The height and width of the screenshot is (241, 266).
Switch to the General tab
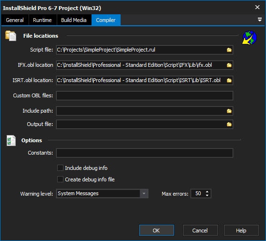pyautogui.click(x=15, y=20)
